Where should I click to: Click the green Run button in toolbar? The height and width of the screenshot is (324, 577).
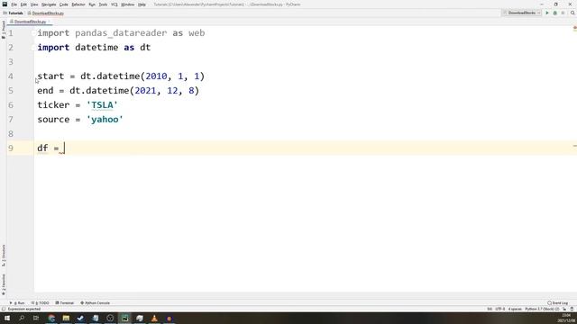pos(547,13)
